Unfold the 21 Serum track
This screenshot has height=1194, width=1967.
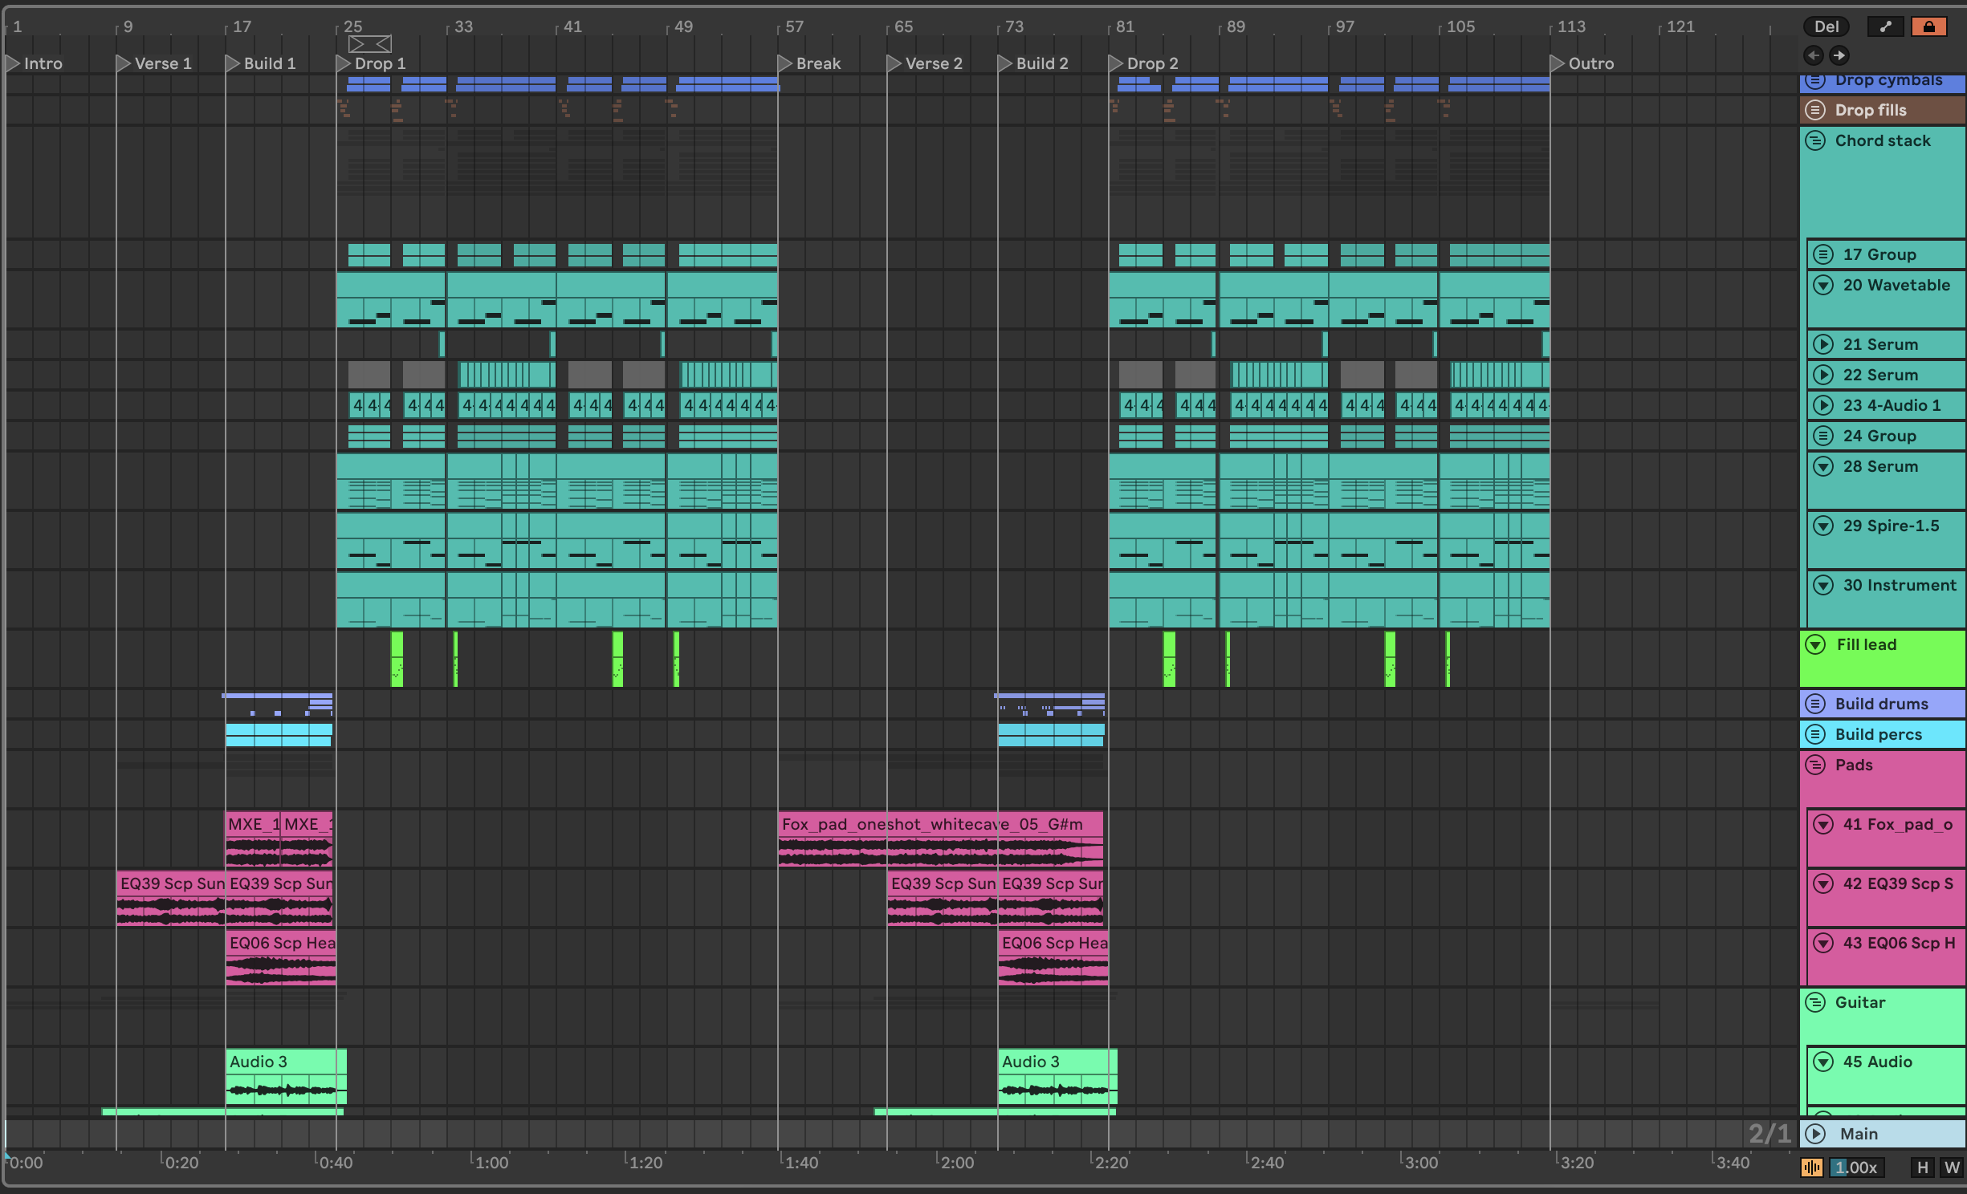coord(1823,345)
